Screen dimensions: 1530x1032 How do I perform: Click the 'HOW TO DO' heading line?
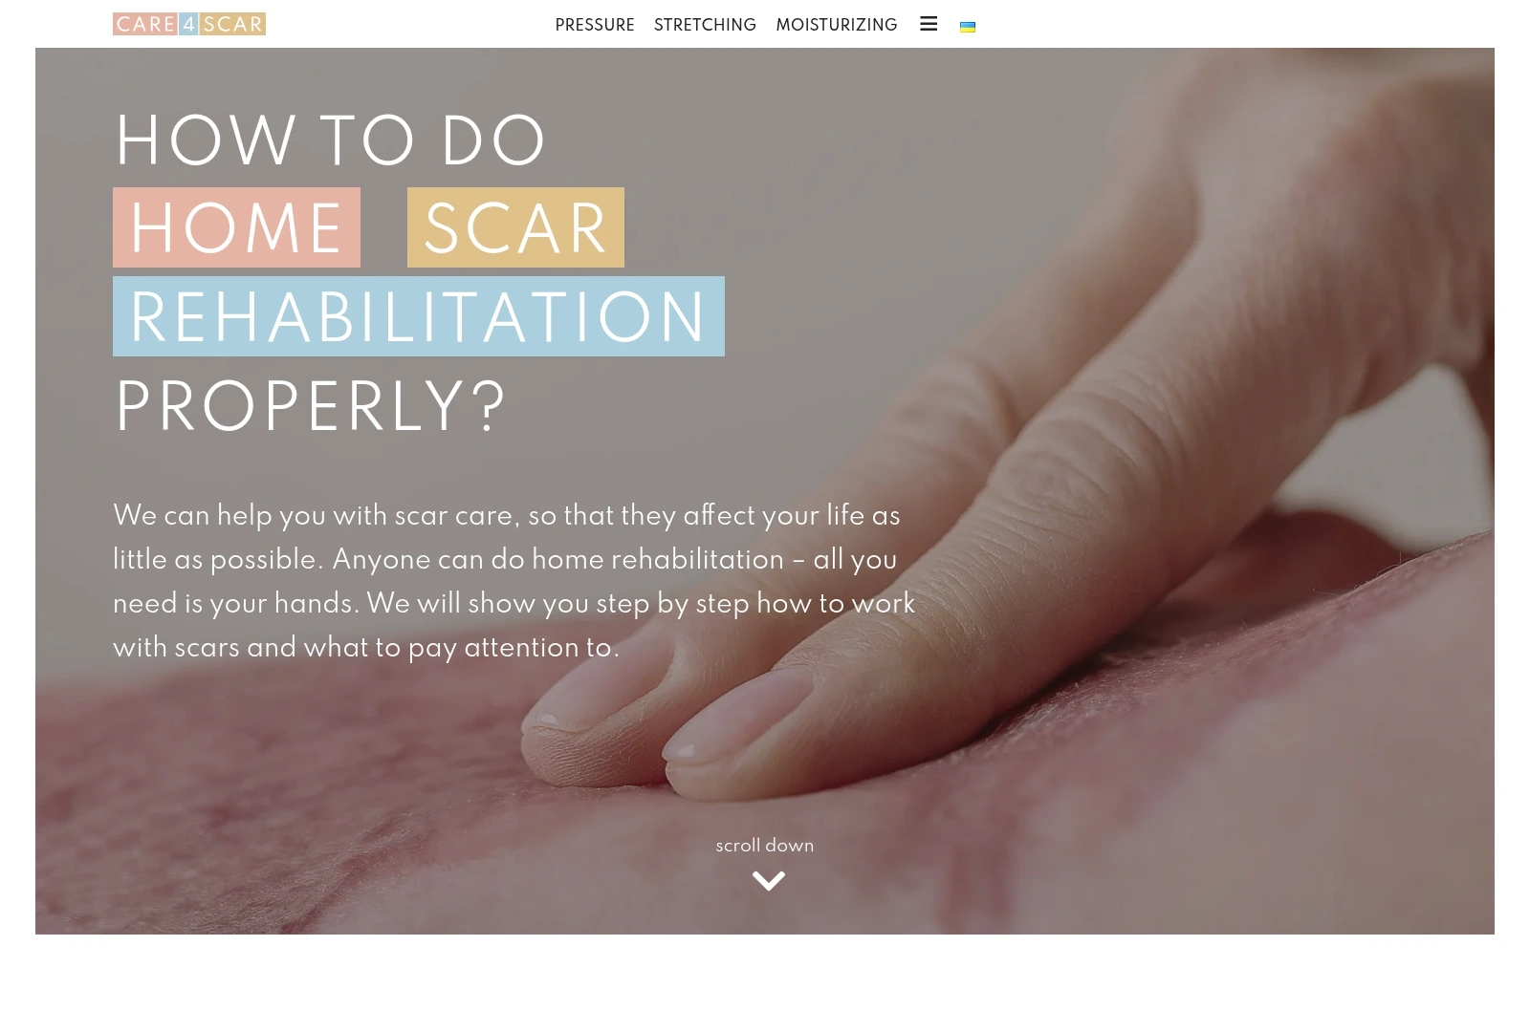330,141
